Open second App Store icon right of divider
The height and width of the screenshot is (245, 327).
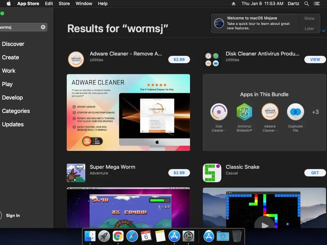209,236
